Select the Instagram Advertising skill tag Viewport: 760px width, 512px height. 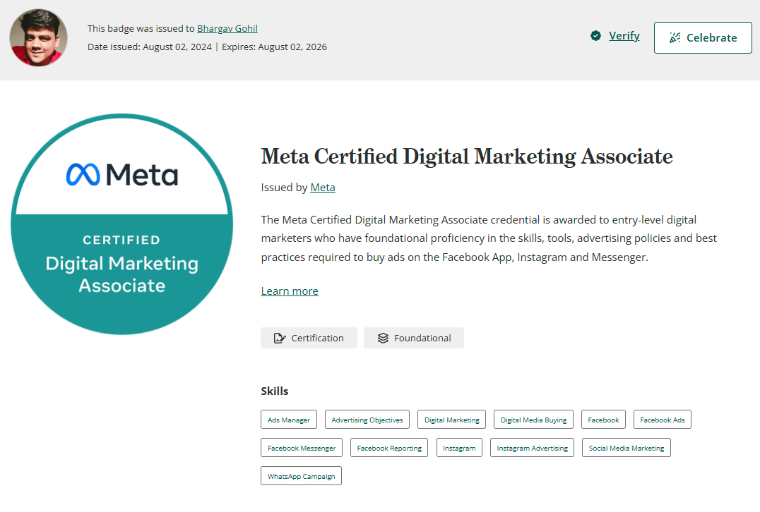coord(532,447)
